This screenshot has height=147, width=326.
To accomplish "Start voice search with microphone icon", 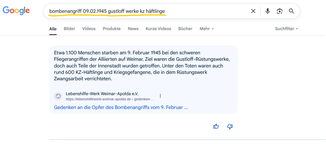I will [x=268, y=11].
